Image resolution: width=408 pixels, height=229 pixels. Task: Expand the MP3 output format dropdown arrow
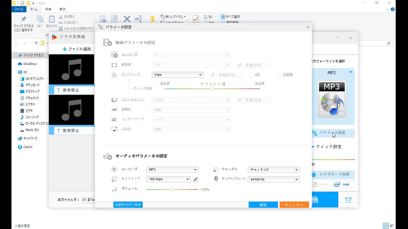351,72
